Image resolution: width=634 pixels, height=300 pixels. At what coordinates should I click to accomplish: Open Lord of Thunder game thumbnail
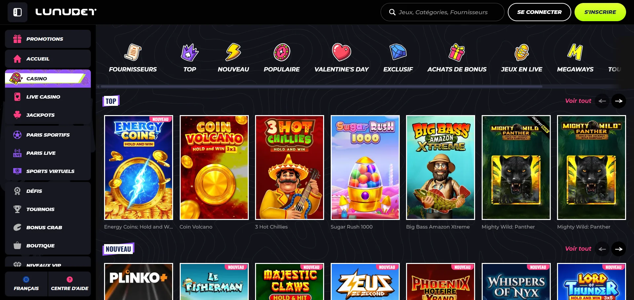pyautogui.click(x=591, y=281)
